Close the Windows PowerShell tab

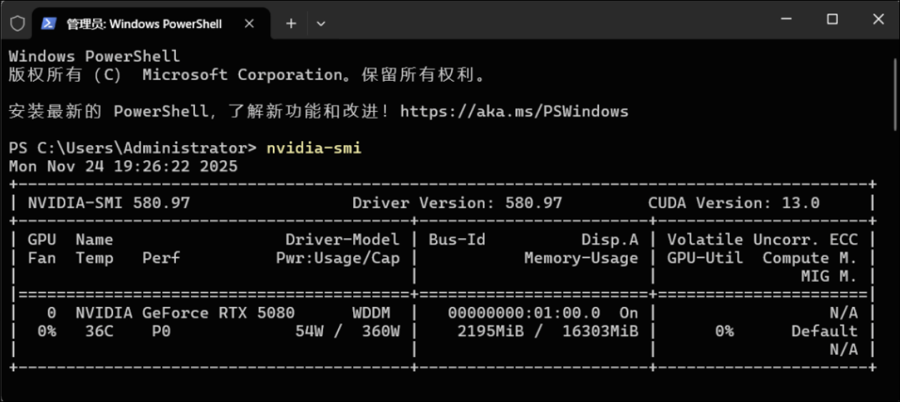click(249, 24)
